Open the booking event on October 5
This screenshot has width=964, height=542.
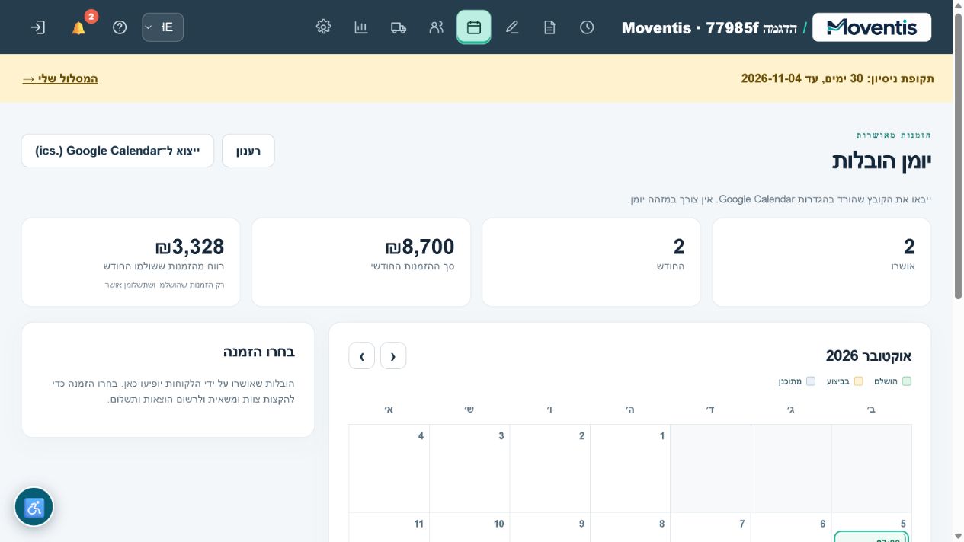(x=871, y=537)
